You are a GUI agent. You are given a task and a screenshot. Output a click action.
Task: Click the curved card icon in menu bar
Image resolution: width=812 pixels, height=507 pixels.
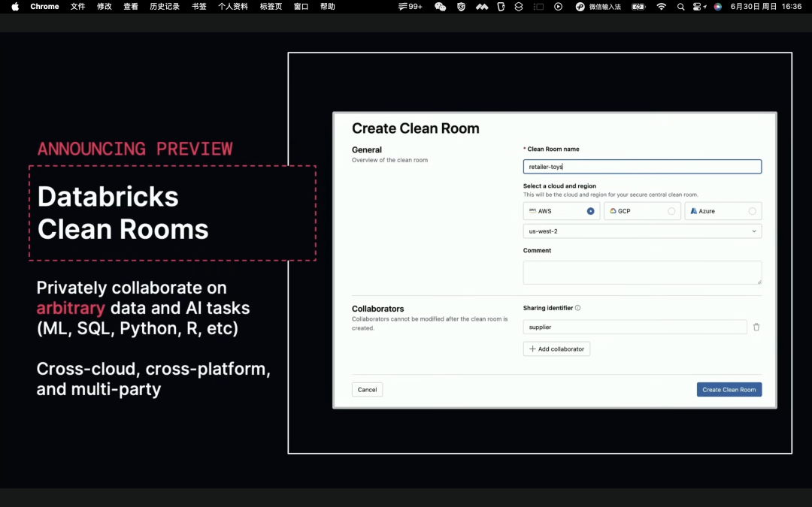coord(501,7)
